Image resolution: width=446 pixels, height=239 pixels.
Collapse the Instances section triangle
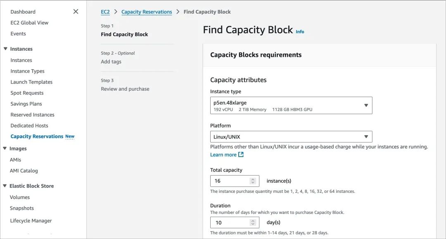(x=5, y=49)
